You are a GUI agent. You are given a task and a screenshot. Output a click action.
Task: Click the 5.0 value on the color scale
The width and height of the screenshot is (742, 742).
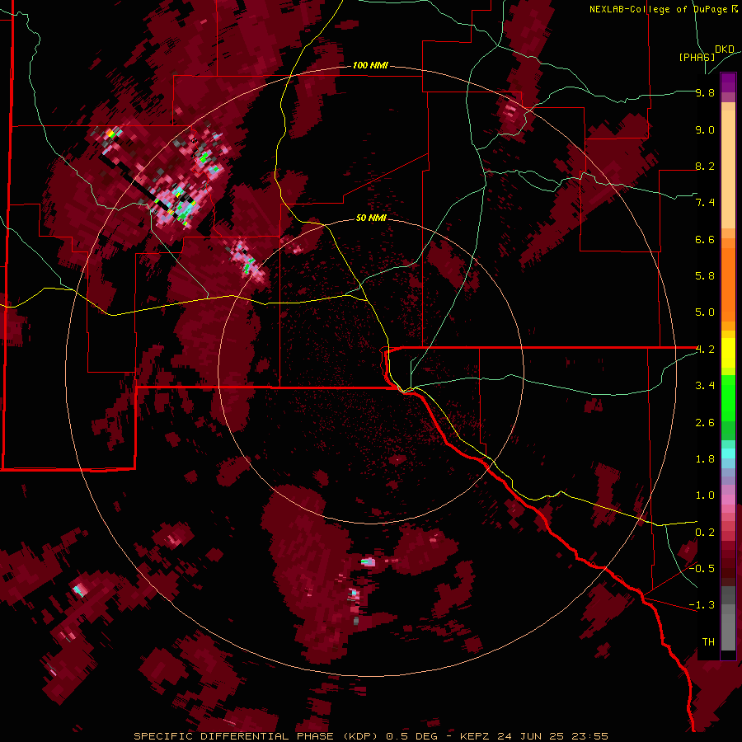705,312
